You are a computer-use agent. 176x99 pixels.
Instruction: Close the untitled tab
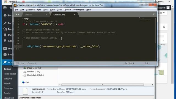(46, 15)
